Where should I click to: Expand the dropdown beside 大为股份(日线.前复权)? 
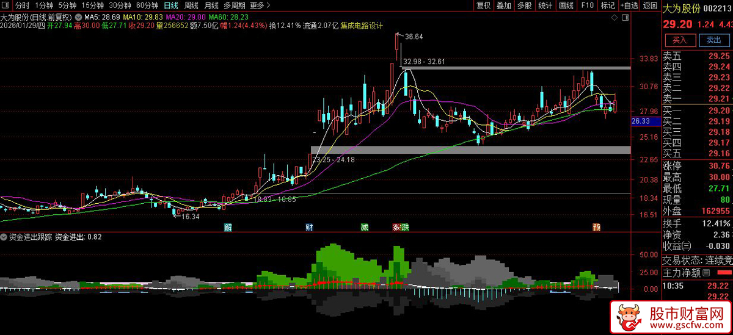click(x=78, y=17)
